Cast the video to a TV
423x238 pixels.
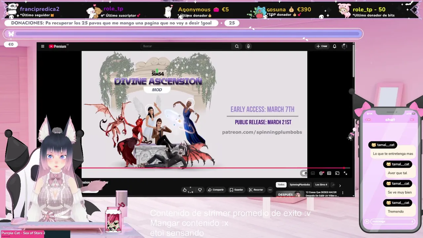(337, 173)
